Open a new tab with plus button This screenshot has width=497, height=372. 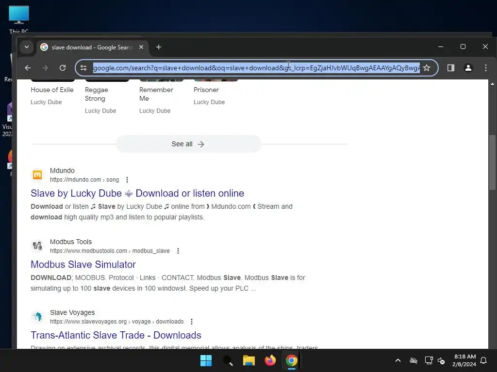point(159,47)
